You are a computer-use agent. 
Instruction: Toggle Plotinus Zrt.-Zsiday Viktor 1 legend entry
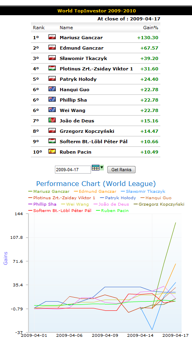62,198
